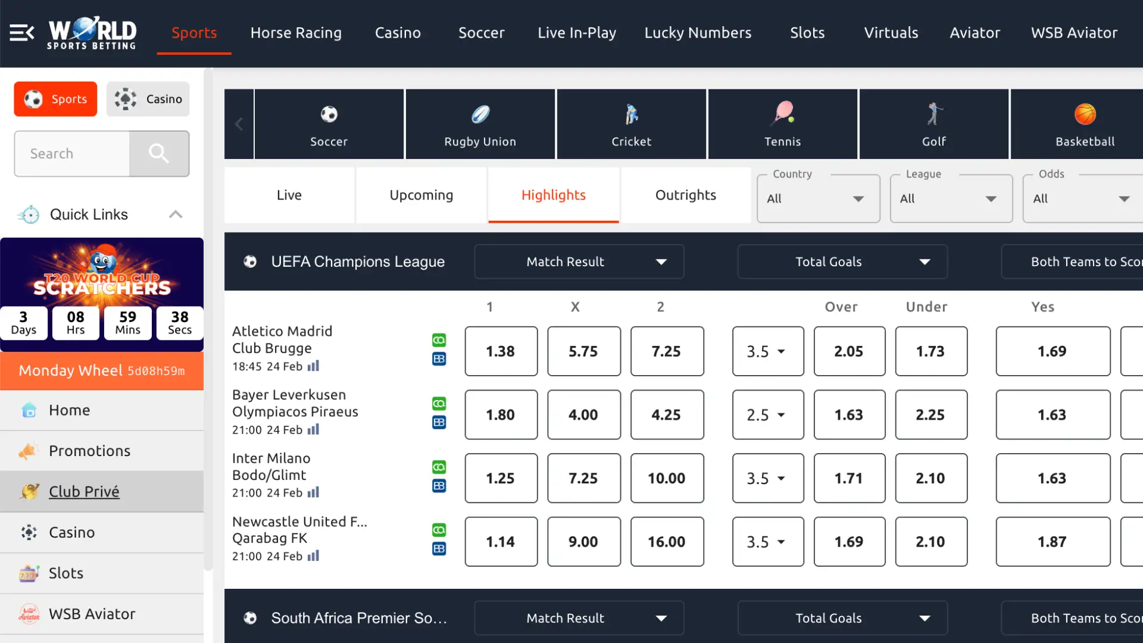Viewport: 1143px width, 643px height.
Task: Open the Club Privé page
Action: coord(83,491)
